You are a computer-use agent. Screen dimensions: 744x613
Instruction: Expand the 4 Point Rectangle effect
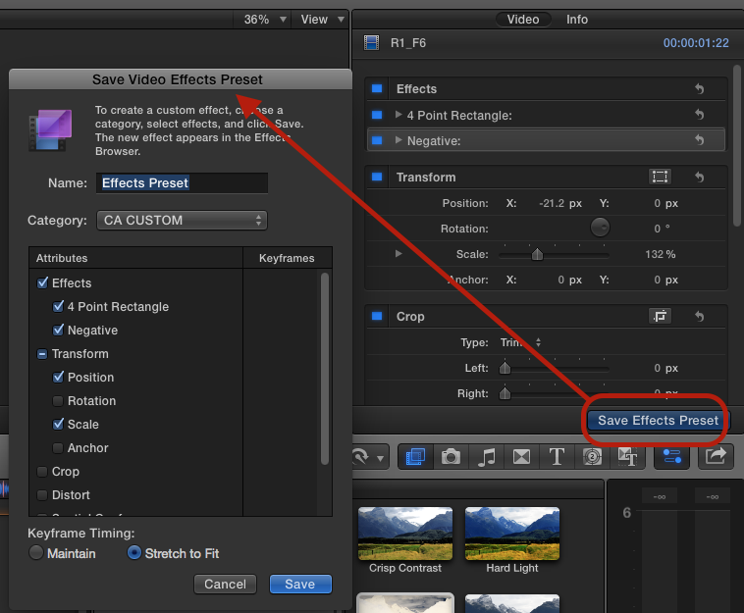pyautogui.click(x=399, y=115)
